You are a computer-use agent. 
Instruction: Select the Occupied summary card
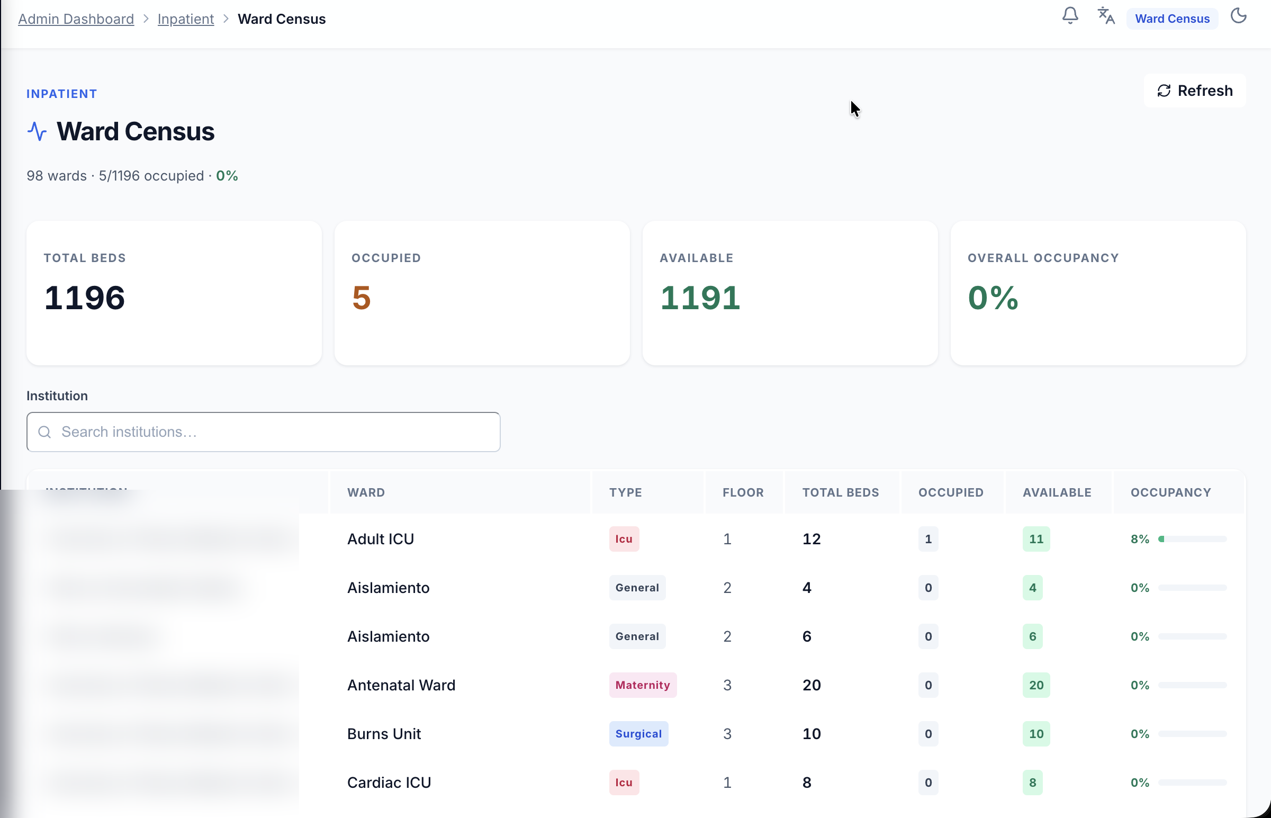point(482,293)
